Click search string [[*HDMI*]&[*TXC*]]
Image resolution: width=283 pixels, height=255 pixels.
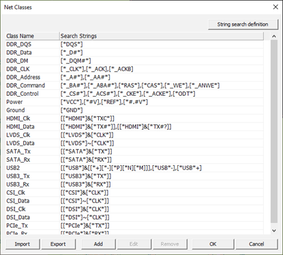(x=87, y=118)
